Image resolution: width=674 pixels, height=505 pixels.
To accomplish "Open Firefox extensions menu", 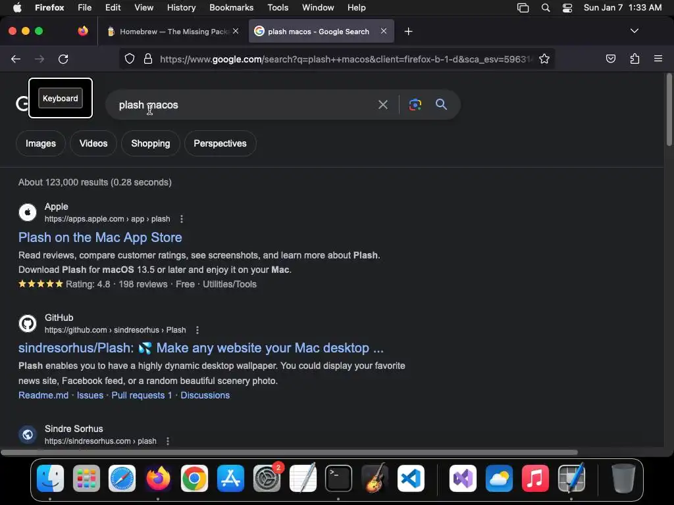I will coord(635,59).
